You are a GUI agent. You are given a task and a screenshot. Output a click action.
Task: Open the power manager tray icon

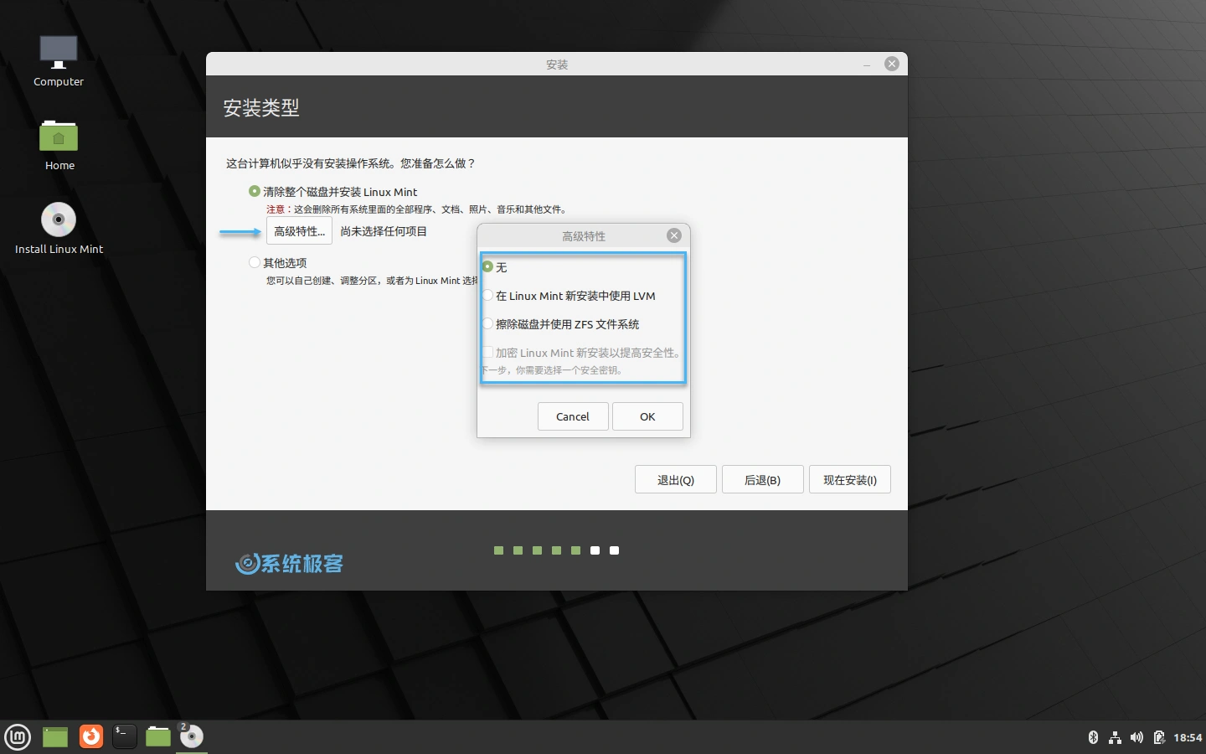[1159, 737]
